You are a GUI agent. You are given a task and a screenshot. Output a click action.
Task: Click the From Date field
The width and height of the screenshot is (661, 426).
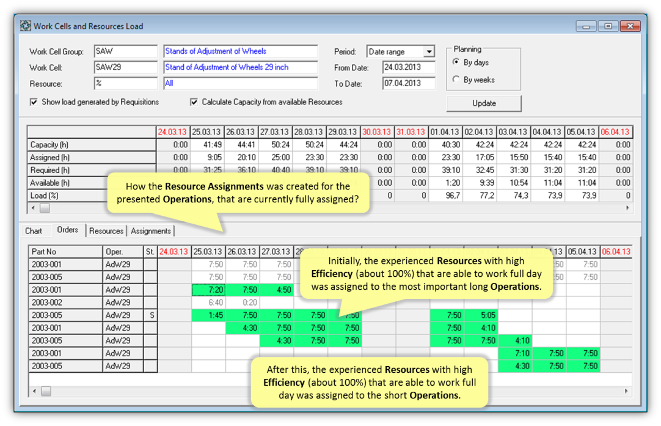[409, 67]
